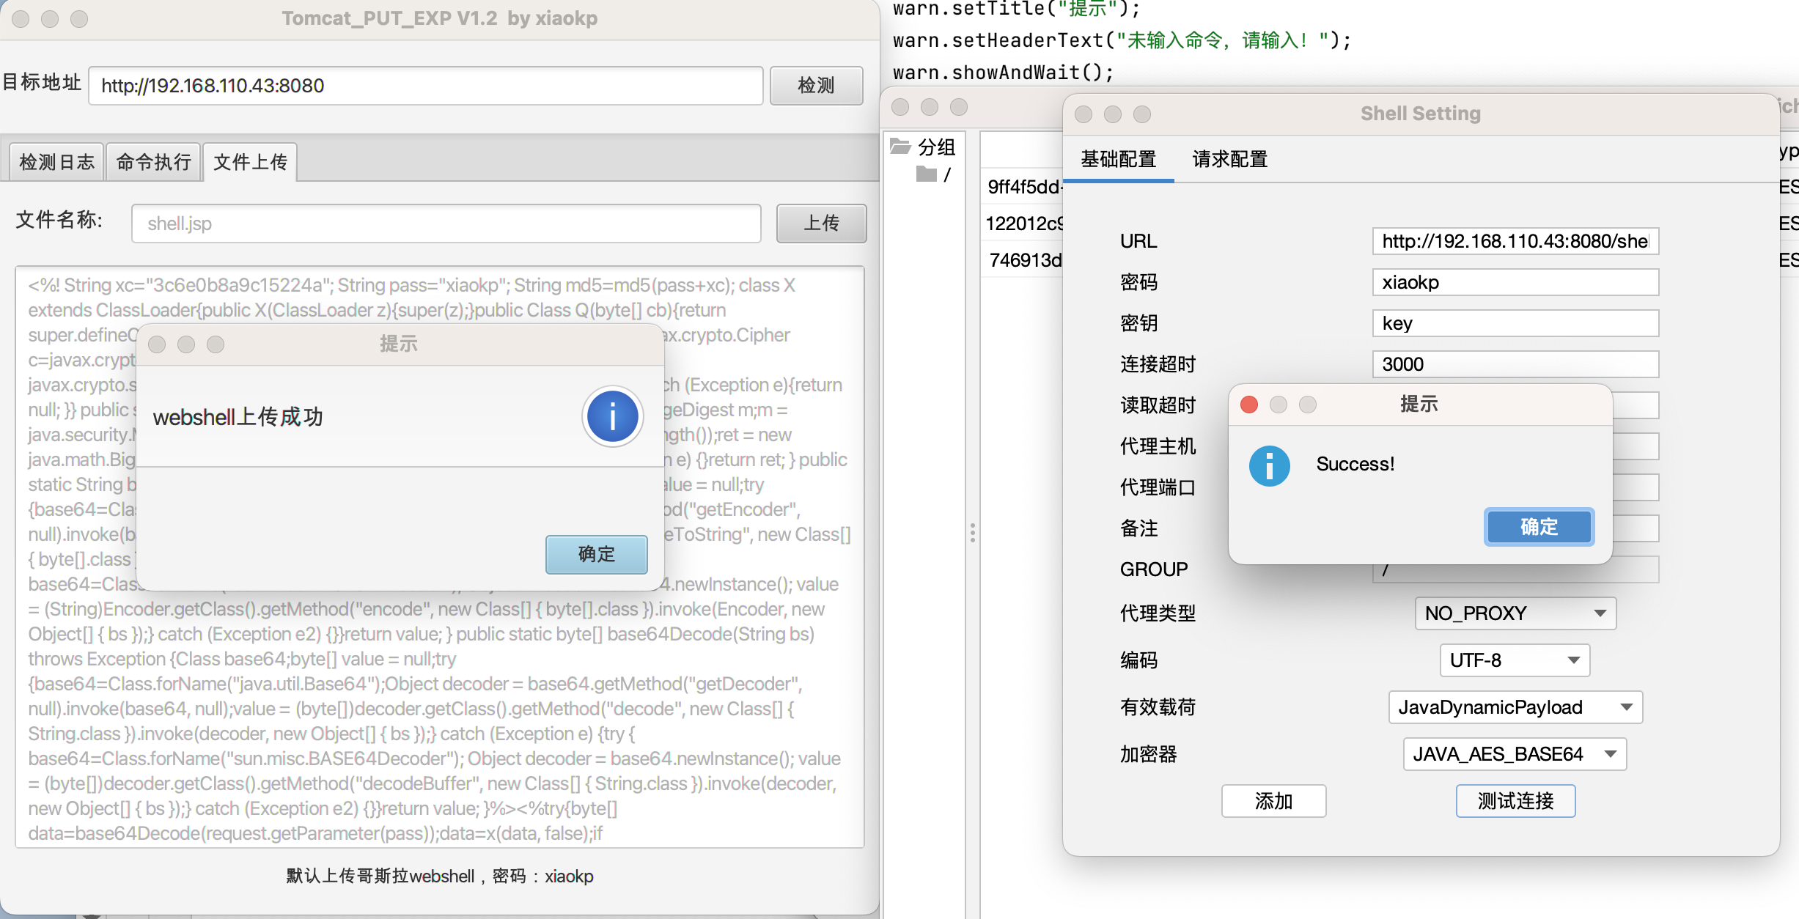
Task: Expand the 编码 UTF-8 dropdown
Action: [1515, 660]
